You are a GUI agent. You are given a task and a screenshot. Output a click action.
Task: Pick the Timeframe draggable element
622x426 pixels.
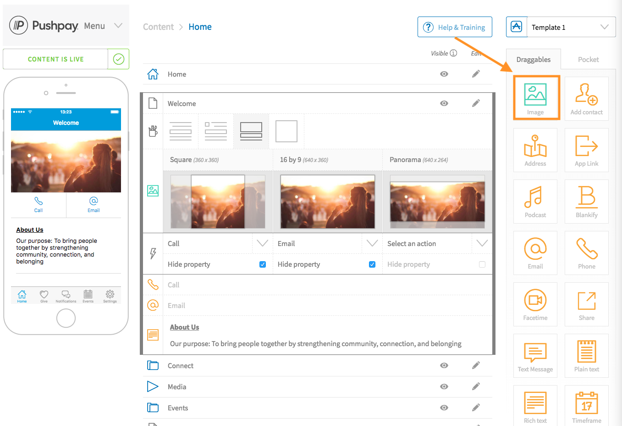tap(586, 406)
